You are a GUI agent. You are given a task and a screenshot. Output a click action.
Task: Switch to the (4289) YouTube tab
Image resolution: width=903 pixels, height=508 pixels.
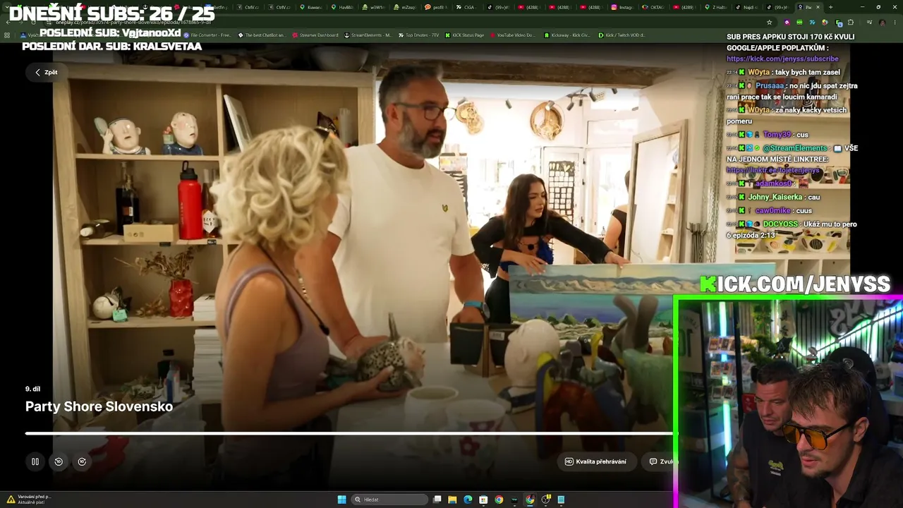684,7
